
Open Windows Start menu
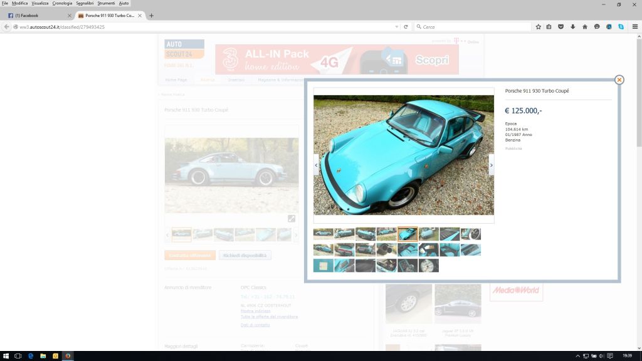coord(6,356)
